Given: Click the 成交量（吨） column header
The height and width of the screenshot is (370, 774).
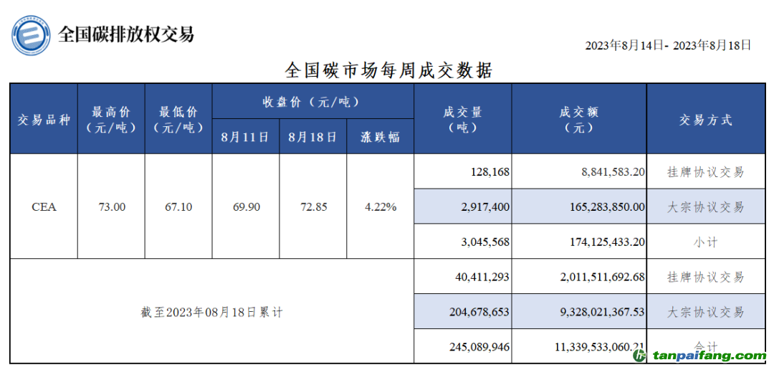Looking at the screenshot, I should pyautogui.click(x=462, y=120).
